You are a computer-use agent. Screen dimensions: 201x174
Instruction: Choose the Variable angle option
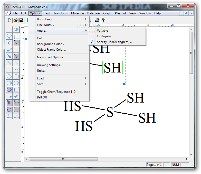[x=117, y=31]
